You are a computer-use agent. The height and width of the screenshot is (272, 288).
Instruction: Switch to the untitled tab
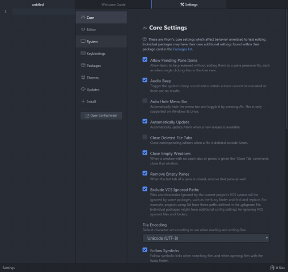38,5
